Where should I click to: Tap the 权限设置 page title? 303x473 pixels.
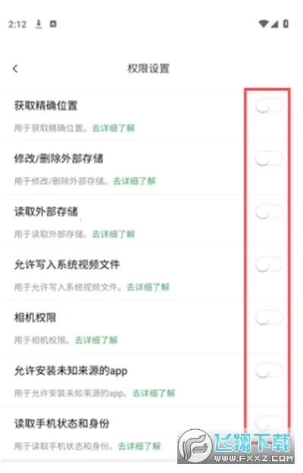click(x=148, y=68)
